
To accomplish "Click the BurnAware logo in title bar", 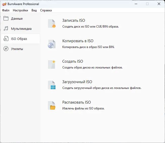I will (x=4, y=4).
